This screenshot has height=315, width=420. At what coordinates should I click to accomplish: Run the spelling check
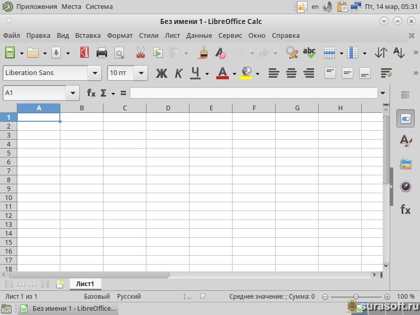point(309,53)
